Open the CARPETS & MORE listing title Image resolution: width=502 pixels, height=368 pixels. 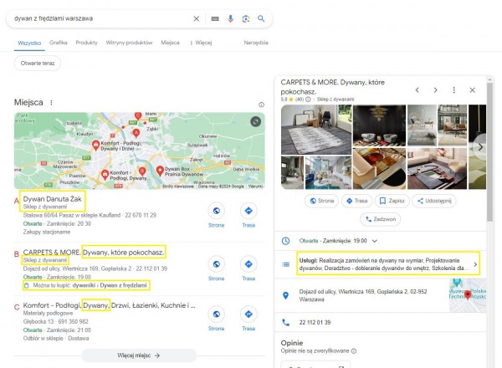93,253
